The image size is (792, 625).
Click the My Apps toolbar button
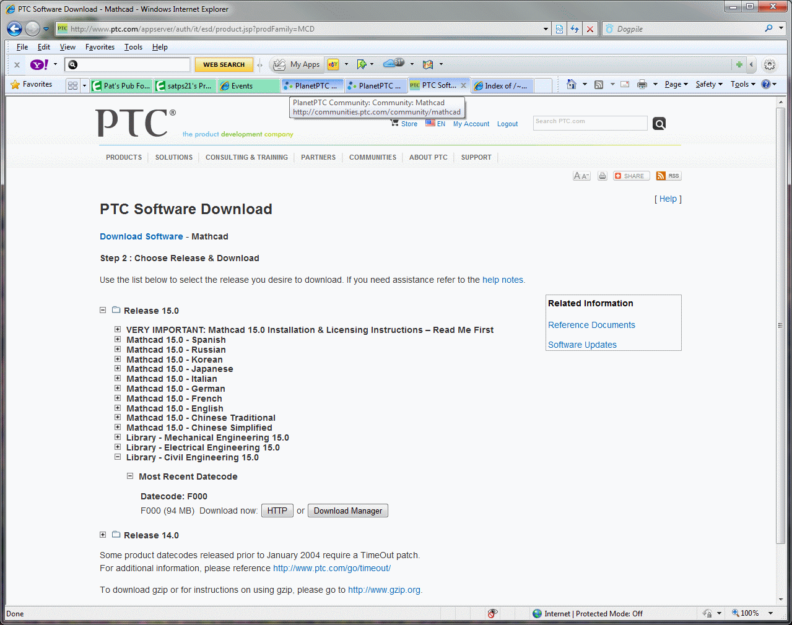pyautogui.click(x=297, y=64)
